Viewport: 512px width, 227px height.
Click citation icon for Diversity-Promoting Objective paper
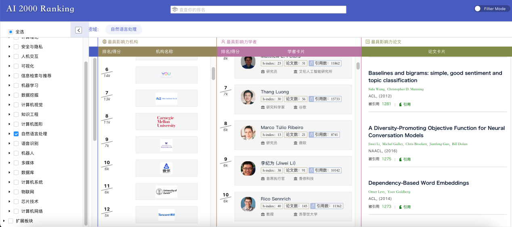coord(401,159)
